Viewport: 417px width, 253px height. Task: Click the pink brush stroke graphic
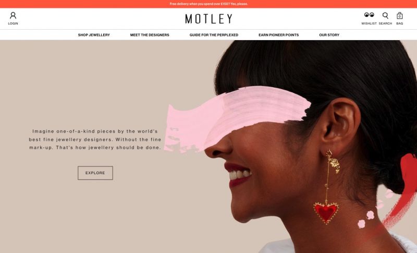237,119
